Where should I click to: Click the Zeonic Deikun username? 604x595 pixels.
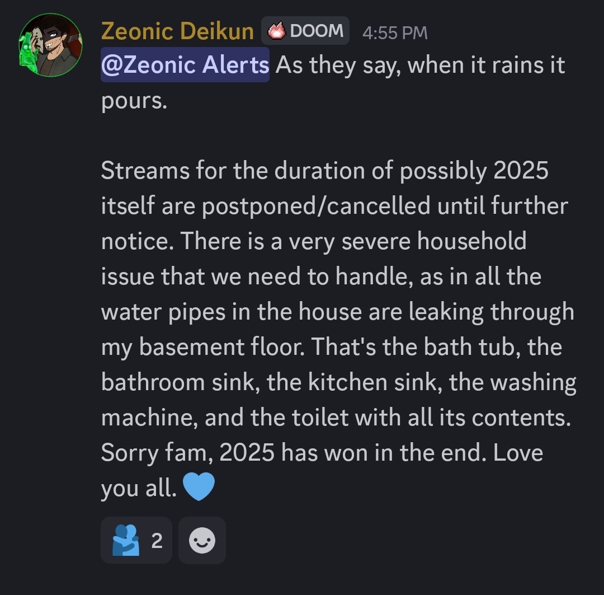tap(177, 31)
